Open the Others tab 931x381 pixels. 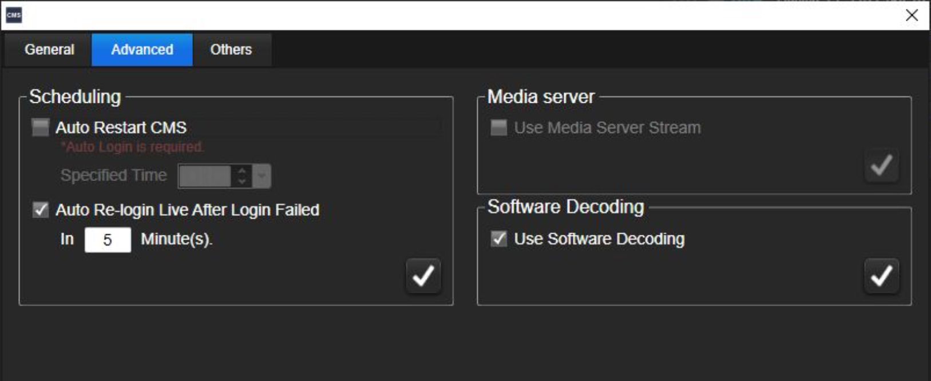[x=231, y=50]
